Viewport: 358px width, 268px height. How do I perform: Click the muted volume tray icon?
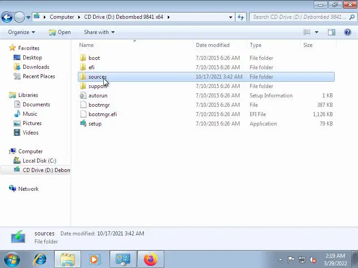click(313, 260)
